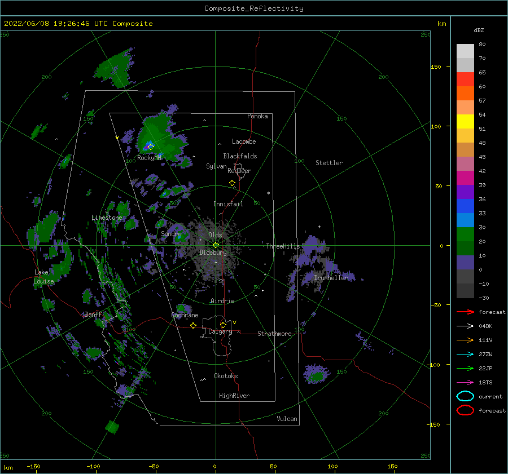This screenshot has height=474, width=508.
Task: Click the 27ZW legend label
Action: 485,354
